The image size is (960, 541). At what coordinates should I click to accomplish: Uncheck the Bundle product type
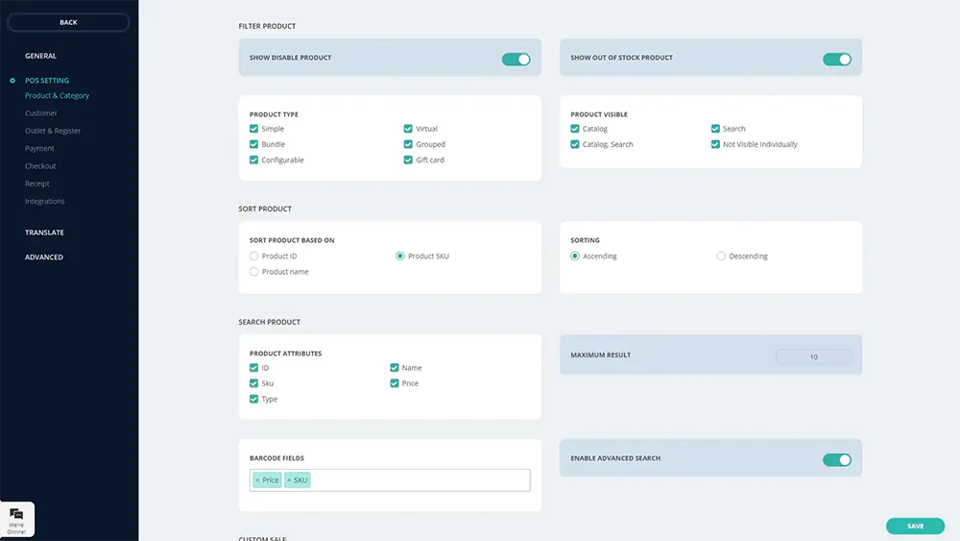point(254,144)
